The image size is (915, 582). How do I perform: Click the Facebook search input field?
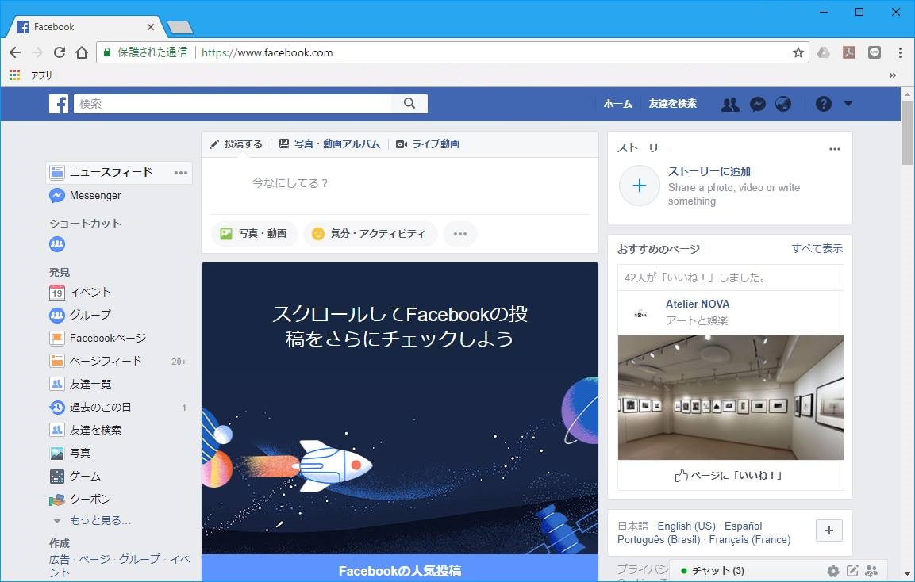[233, 103]
